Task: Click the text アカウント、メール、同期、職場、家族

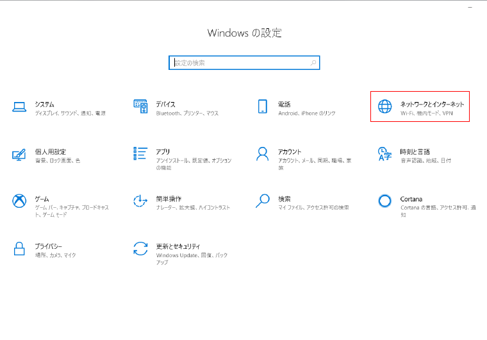Action: point(315,164)
